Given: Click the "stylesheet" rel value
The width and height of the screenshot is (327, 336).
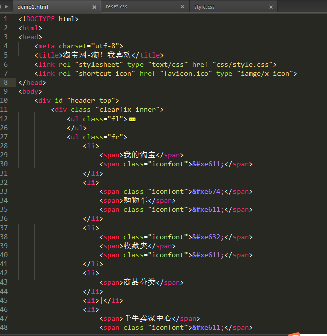Looking at the screenshot, I should click(99, 65).
